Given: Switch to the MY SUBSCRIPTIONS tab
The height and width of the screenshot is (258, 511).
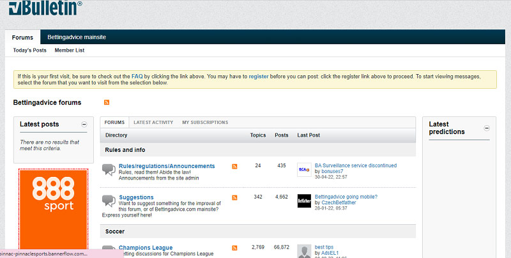Looking at the screenshot, I should [205, 123].
